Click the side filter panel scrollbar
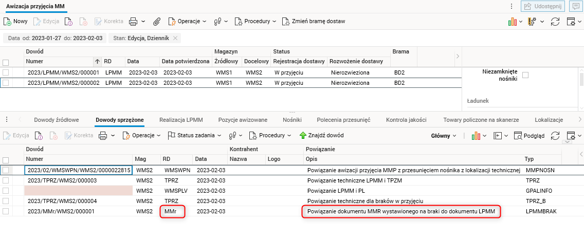 [x=581, y=80]
